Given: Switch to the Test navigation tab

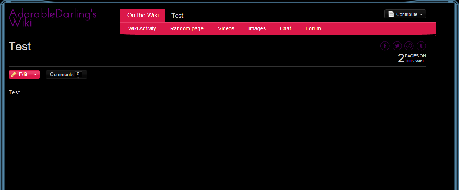Looking at the screenshot, I should coord(177,16).
